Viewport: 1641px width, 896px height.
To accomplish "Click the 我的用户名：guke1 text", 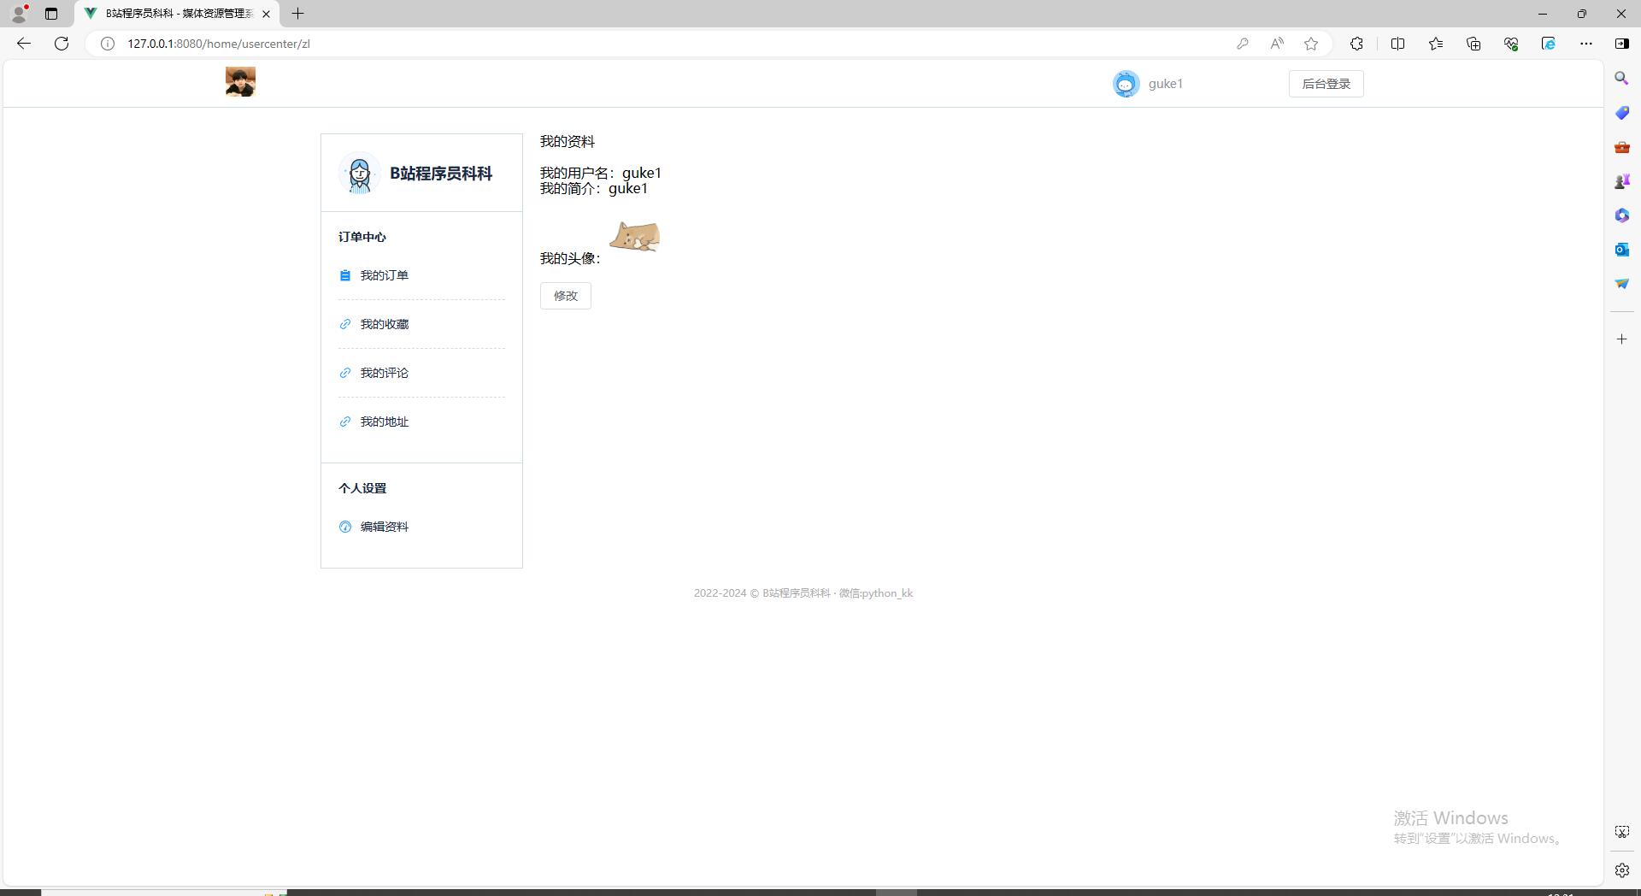I will [600, 173].
